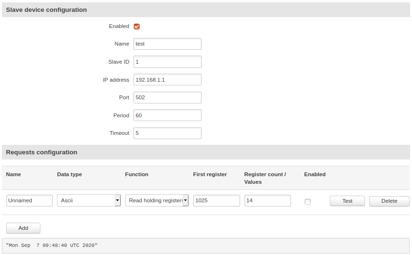This screenshot has width=412, height=255.
Task: Click the Timeout input box
Action: (x=167, y=133)
